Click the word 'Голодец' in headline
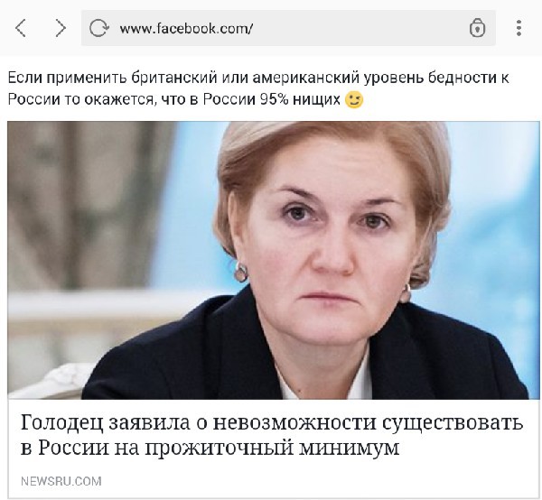 coord(61,422)
